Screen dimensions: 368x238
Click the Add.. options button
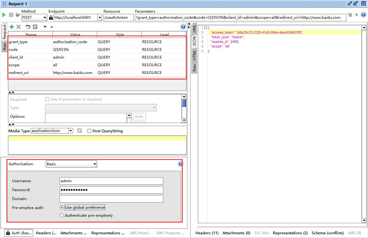click(x=140, y=117)
